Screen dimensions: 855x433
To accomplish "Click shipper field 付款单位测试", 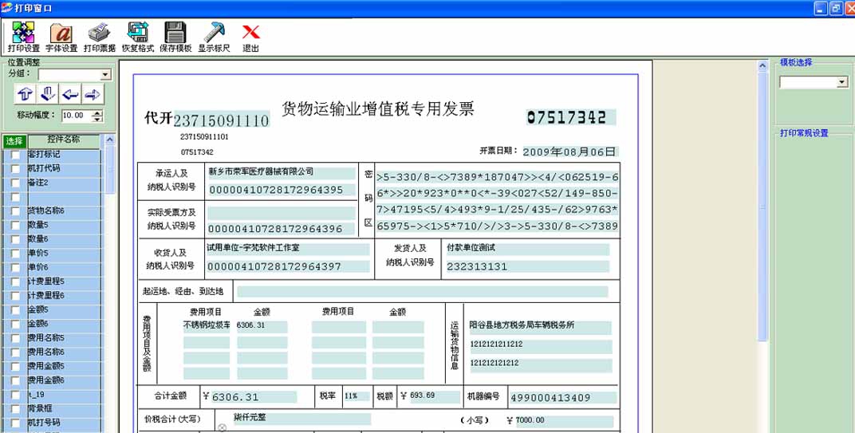I will pyautogui.click(x=527, y=249).
